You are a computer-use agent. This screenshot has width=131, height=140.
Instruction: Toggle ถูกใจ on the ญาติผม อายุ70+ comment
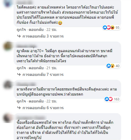21,68
